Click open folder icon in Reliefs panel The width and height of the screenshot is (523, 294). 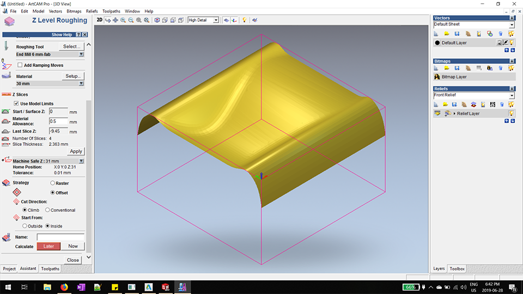pos(445,105)
